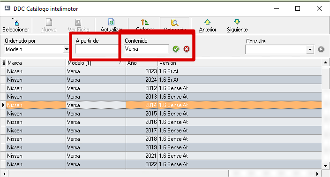Click the Ordenar sort icon
The height and width of the screenshot is (177, 330).
coord(145,22)
